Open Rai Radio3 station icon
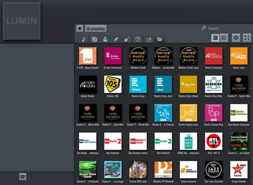253x185 pixels. pos(163,141)
